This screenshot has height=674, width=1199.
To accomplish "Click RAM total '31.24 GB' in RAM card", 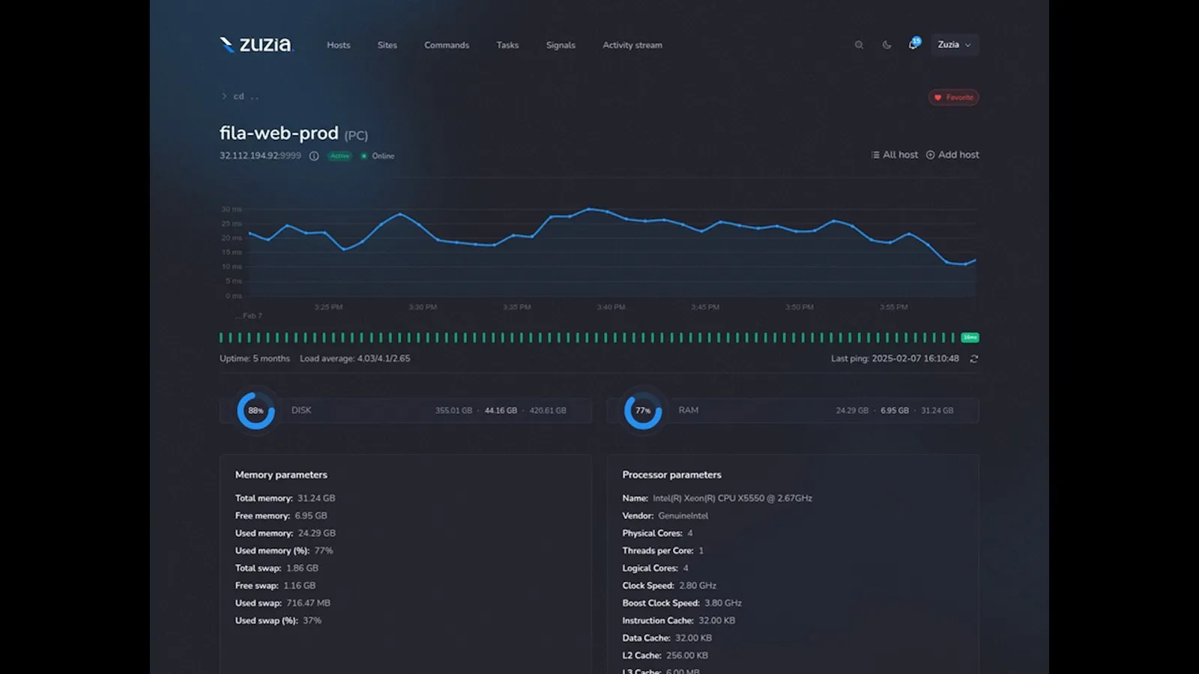I will coord(937,410).
